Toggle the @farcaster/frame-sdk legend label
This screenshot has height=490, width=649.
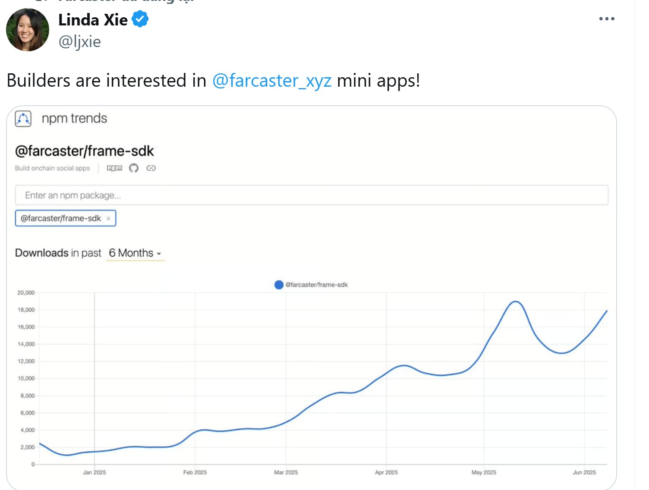coord(317,285)
